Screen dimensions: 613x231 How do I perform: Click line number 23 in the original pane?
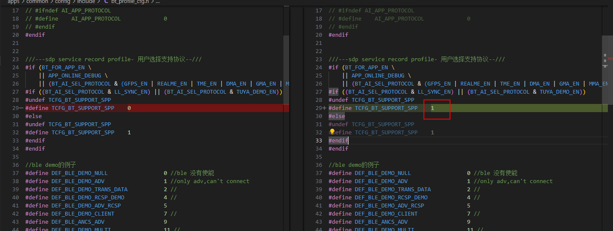(16, 59)
